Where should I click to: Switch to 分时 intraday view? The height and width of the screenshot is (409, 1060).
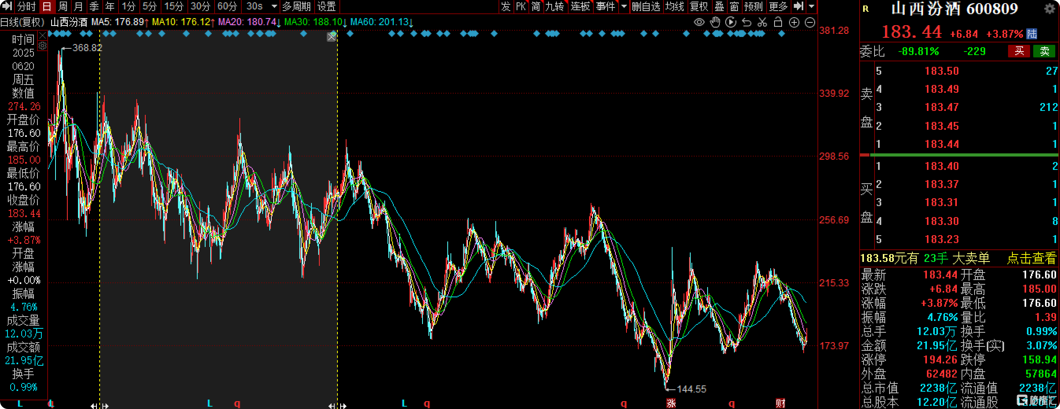coord(27,6)
